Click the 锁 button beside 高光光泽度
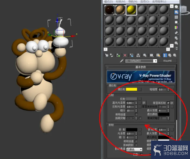The height and width of the screenshot is (159, 190). coord(144,103)
